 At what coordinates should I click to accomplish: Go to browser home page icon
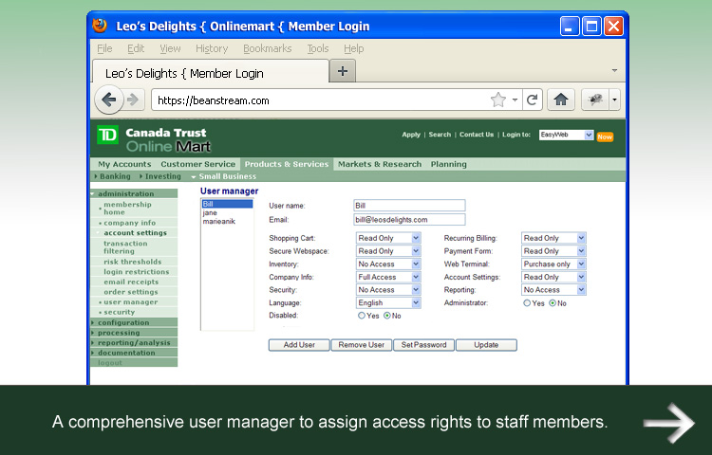(561, 100)
